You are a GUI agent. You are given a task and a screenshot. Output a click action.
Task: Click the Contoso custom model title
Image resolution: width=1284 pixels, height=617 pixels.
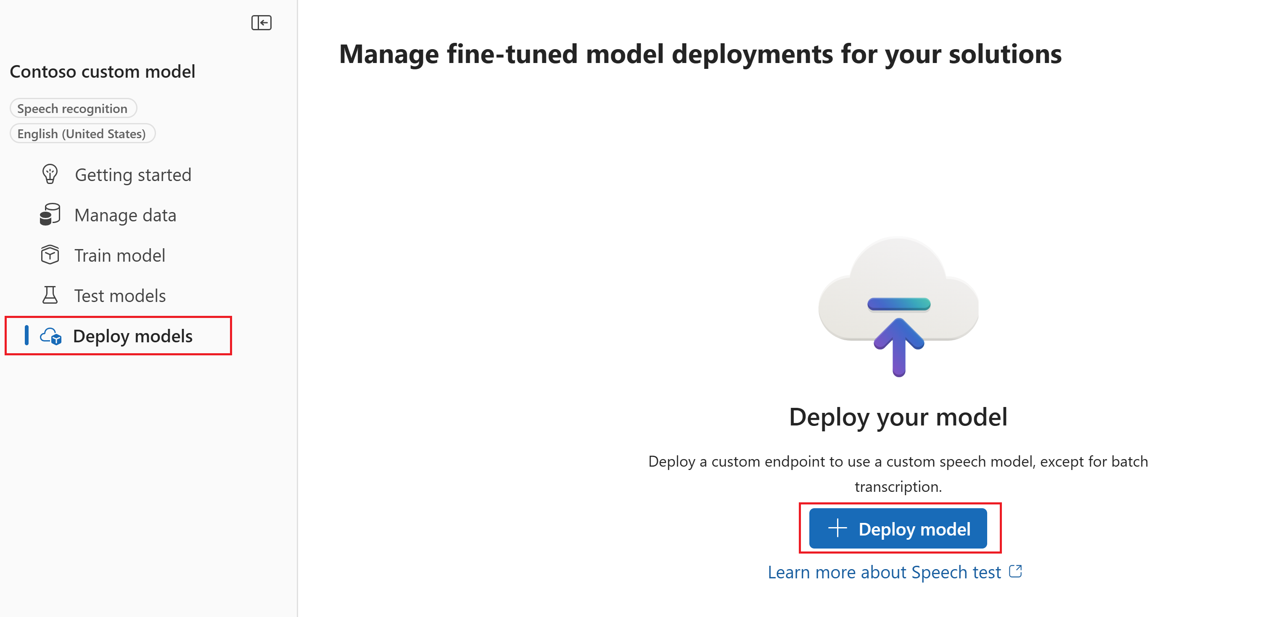(x=103, y=72)
